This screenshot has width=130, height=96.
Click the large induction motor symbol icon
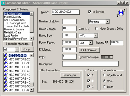coord(121,13)
